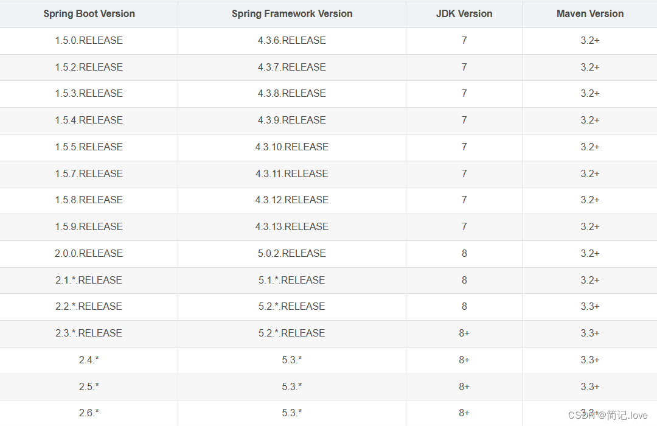Image resolution: width=657 pixels, height=426 pixels.
Task: Click framework 5.3.* in the 2.6.* row
Action: tap(292, 413)
